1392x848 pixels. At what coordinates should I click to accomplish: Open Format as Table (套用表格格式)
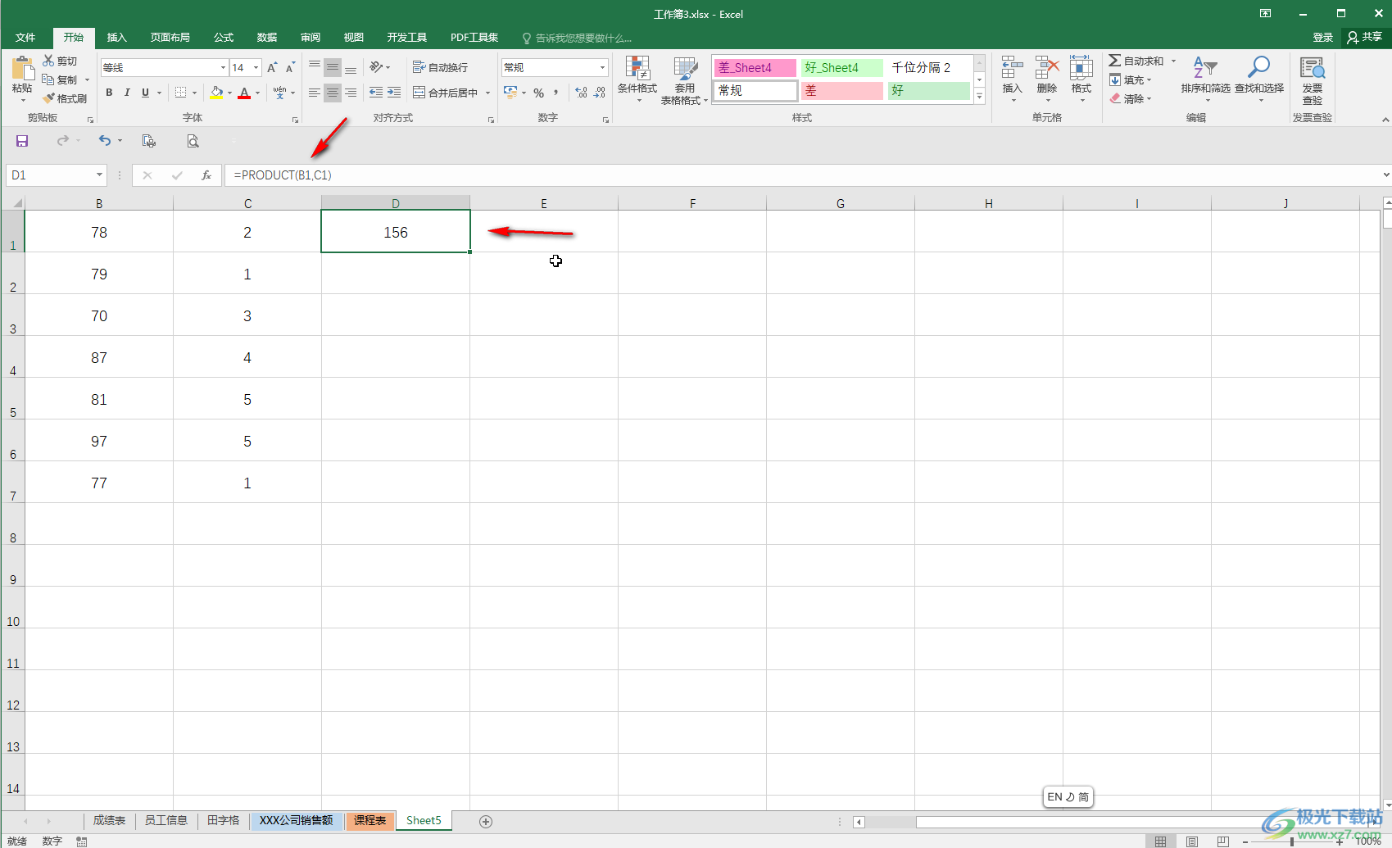click(685, 80)
